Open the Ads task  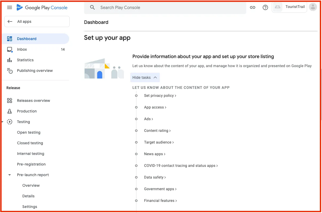149,119
